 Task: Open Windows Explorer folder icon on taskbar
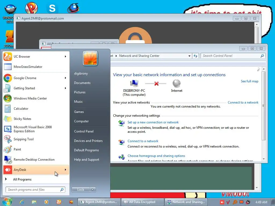tap(34, 202)
